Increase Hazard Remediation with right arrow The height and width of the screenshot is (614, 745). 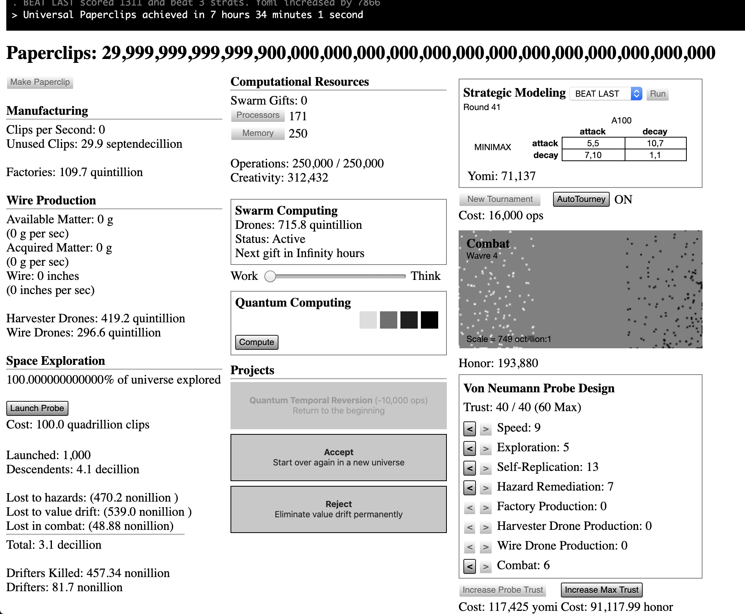[x=486, y=487]
